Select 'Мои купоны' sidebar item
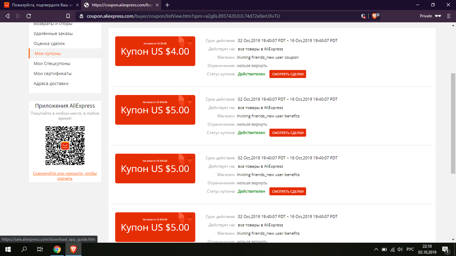456x256 pixels. coord(65,53)
